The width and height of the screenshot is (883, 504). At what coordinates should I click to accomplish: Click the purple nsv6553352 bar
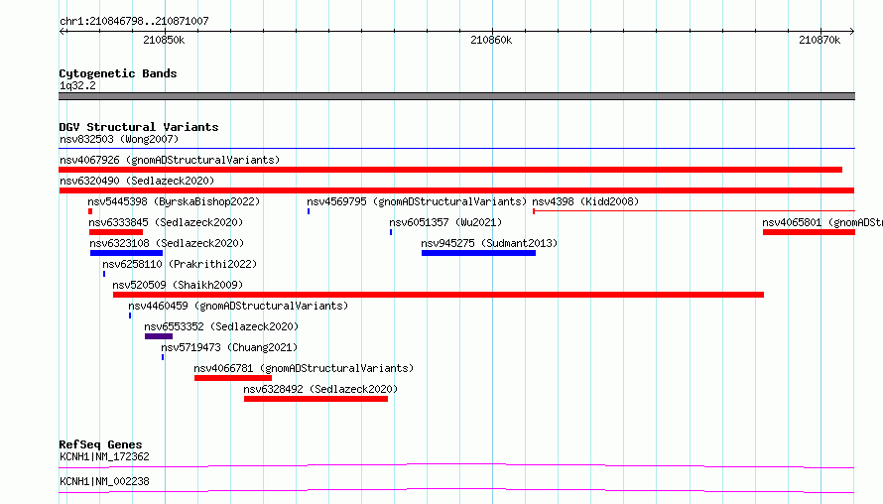click(x=159, y=336)
